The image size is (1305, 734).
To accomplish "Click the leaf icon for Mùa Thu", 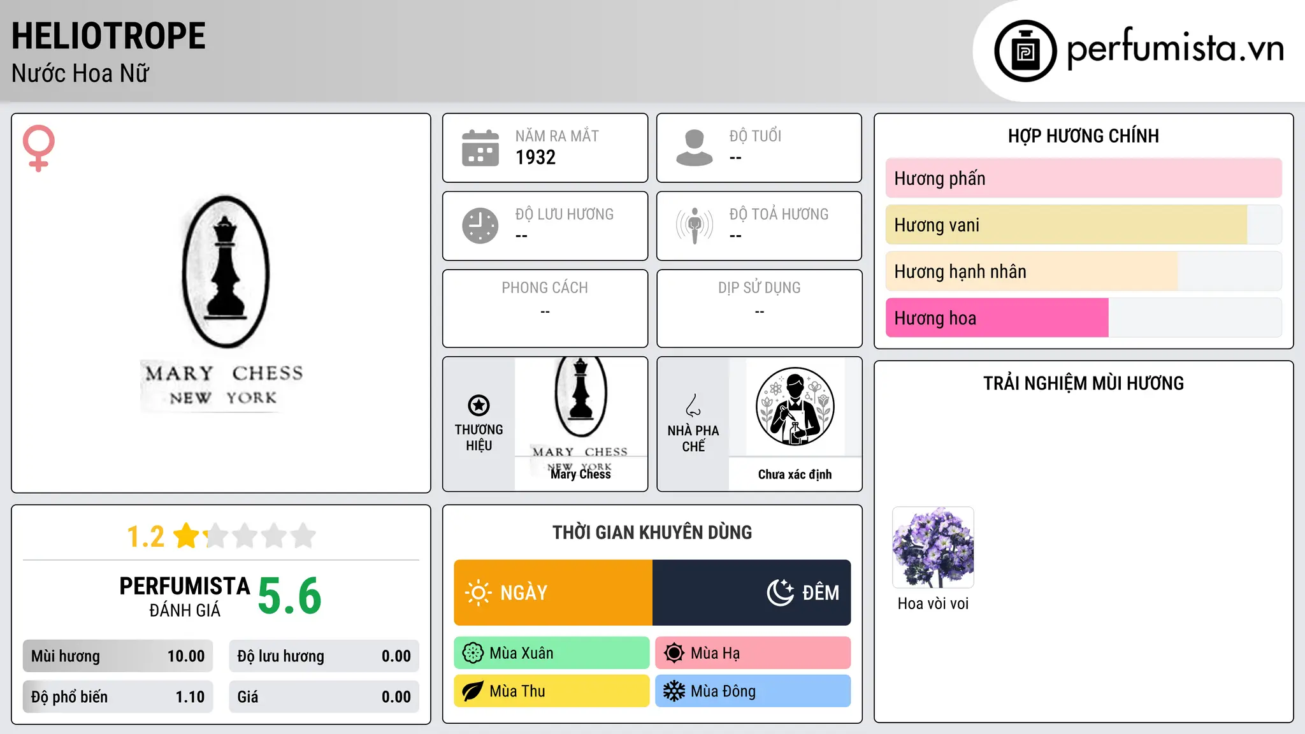I will coord(473,691).
